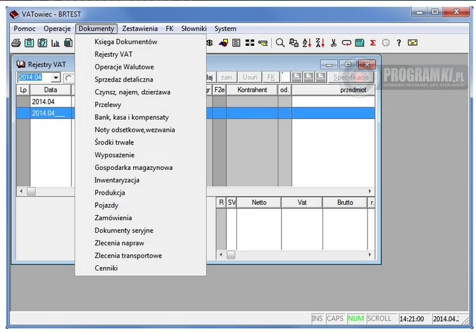Open the Zestawienia menu
The image size is (476, 332).
140,29
